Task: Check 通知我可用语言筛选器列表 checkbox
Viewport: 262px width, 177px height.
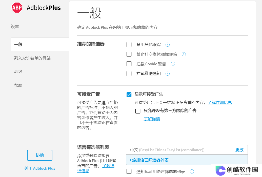Action: tap(129, 171)
